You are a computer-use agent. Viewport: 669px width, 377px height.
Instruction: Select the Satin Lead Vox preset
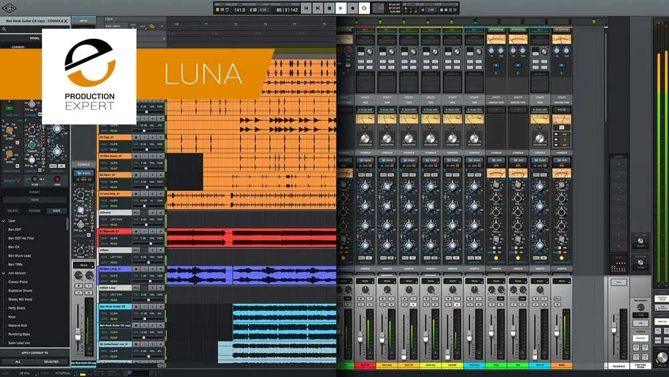coord(19,343)
